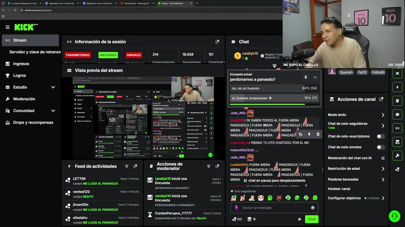Click the stream preview thumbnail
The image size is (405, 227).
[x=143, y=117]
